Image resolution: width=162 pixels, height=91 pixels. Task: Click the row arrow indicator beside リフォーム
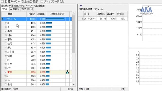(x=3, y=19)
